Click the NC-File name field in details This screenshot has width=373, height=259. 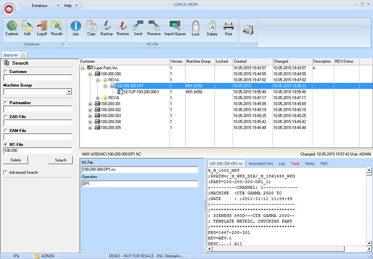pyautogui.click(x=140, y=170)
